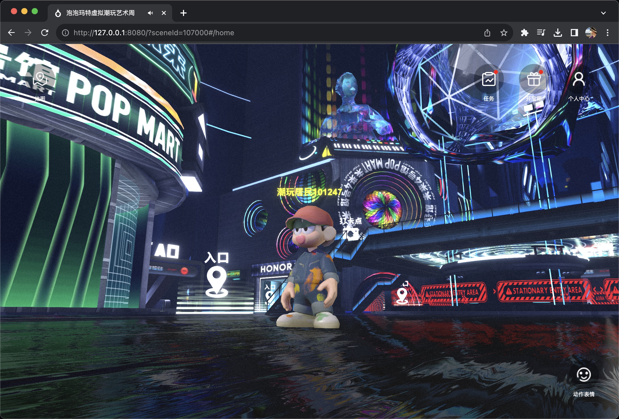
Task: Open the 任务 tasks icon
Action: [x=489, y=80]
